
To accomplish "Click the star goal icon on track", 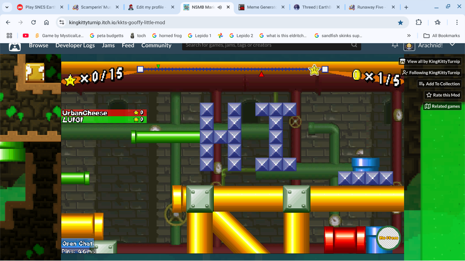I will pos(314,70).
